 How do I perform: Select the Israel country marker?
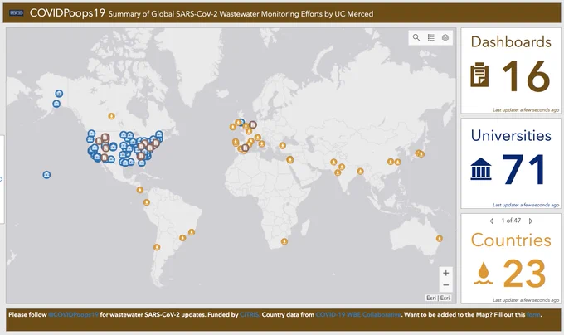click(290, 159)
